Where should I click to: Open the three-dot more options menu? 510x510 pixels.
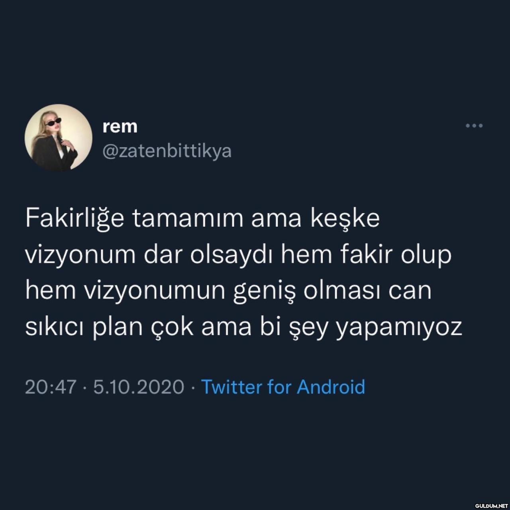pos(474,126)
